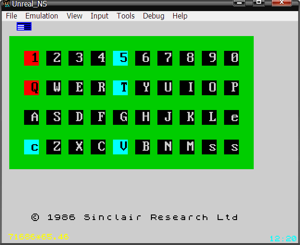Click the I key tile
This screenshot has height=245, width=300.
[187, 88]
